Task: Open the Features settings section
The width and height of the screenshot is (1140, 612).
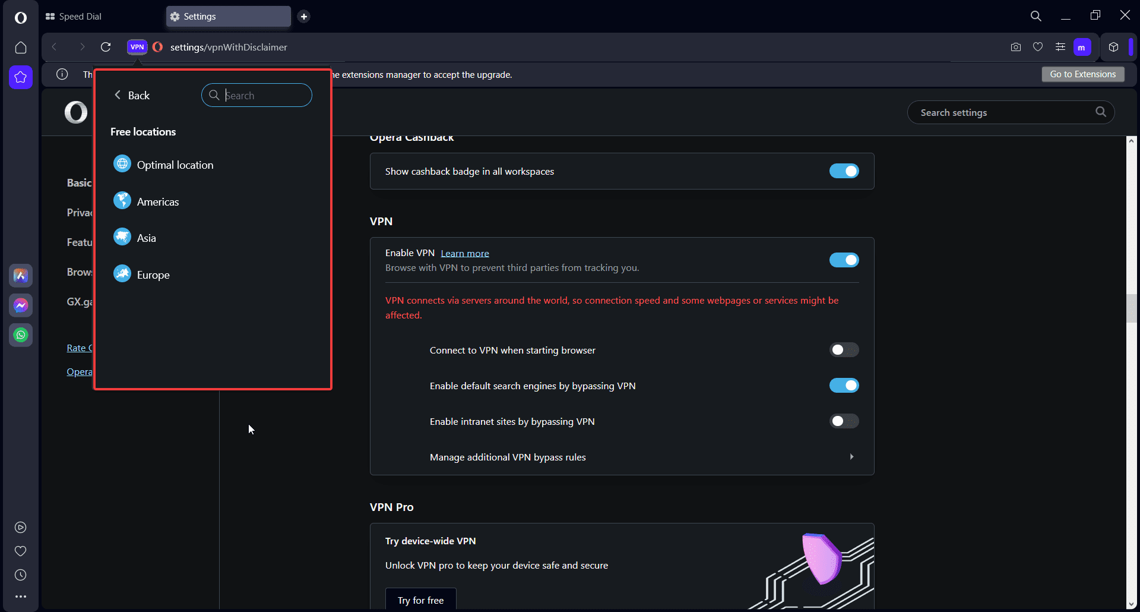Action: [x=80, y=242]
